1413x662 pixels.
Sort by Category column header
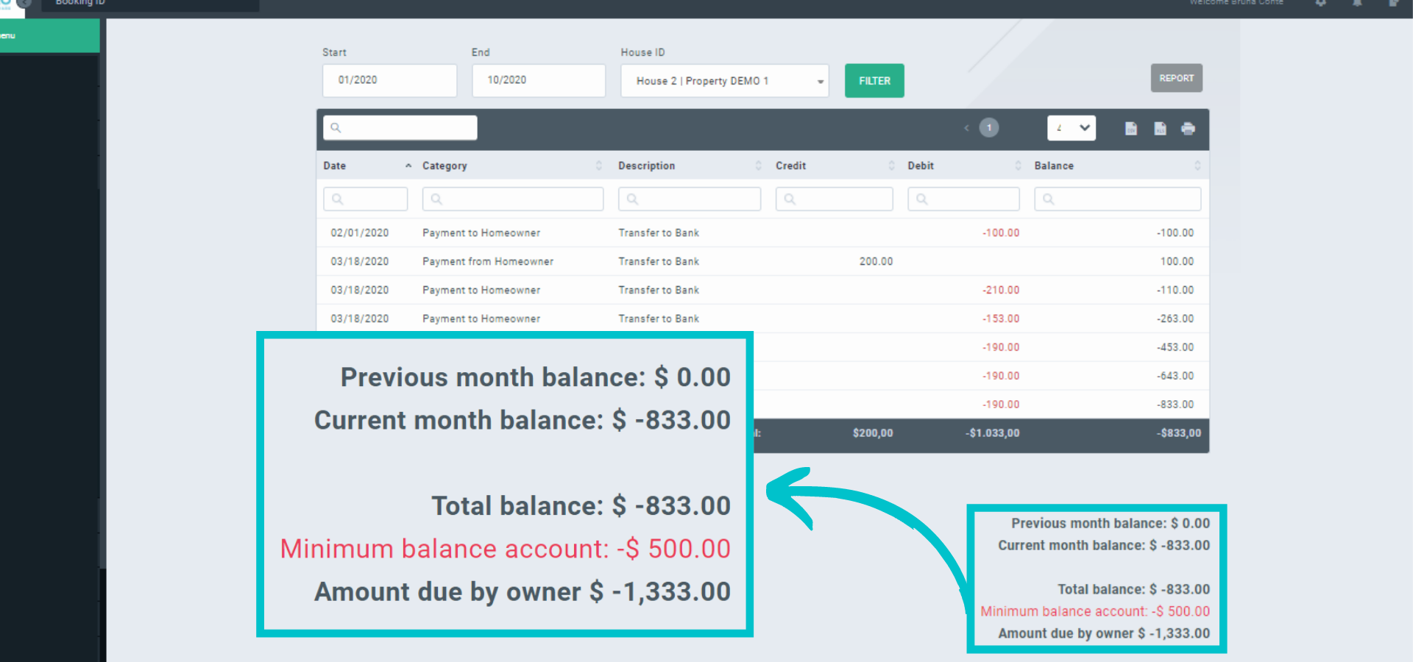(445, 166)
